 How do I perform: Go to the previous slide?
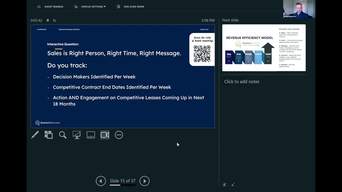click(101, 181)
